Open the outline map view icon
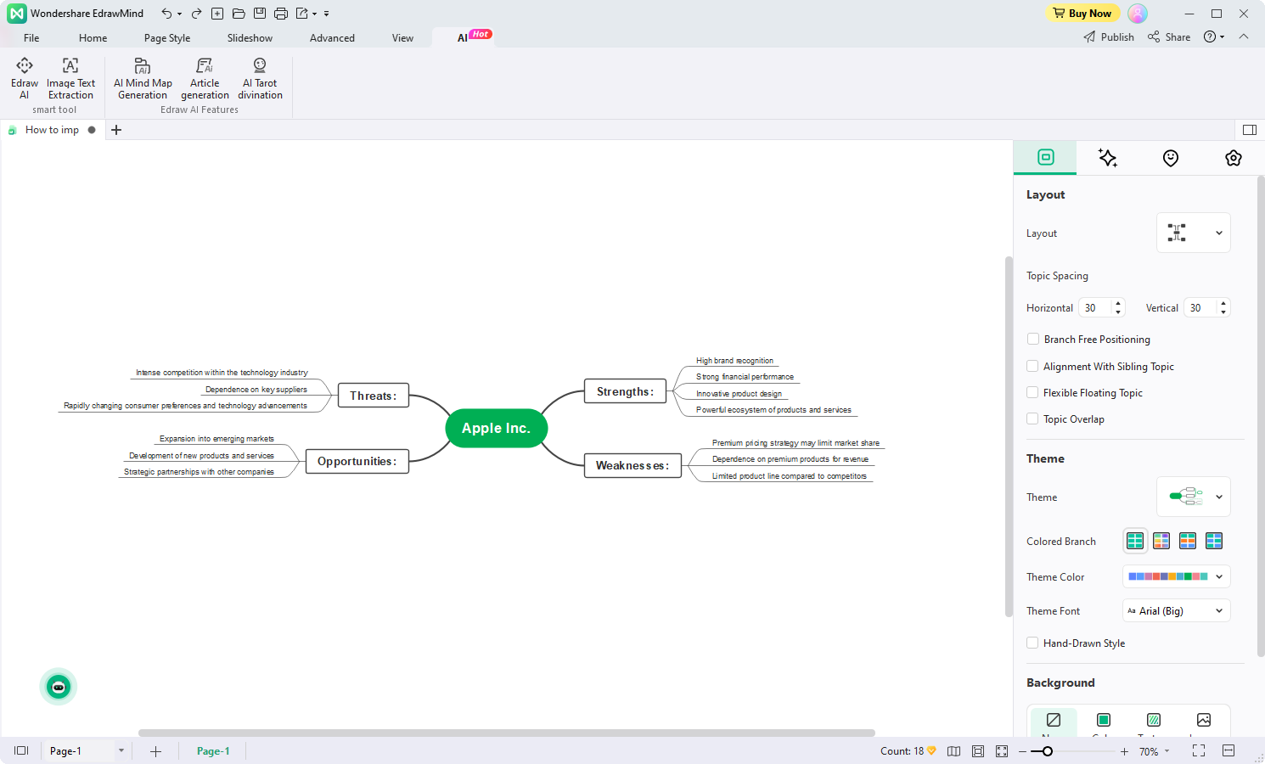Screen dimensions: 1265x764 tap(954, 751)
